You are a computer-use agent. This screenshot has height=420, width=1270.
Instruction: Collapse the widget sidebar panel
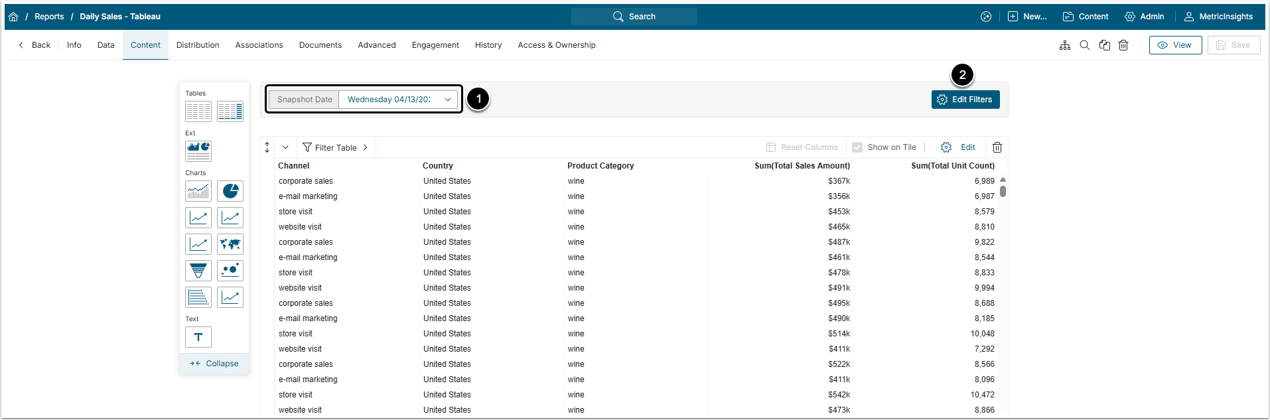point(214,364)
